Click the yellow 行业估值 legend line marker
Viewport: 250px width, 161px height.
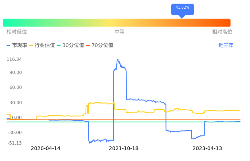(31, 46)
